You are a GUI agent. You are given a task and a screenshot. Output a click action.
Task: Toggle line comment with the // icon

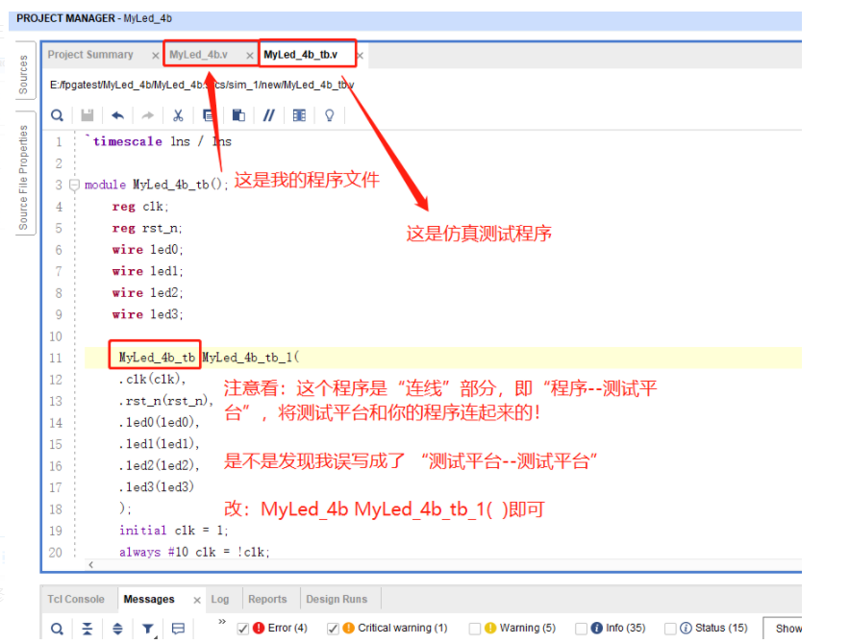coord(268,115)
